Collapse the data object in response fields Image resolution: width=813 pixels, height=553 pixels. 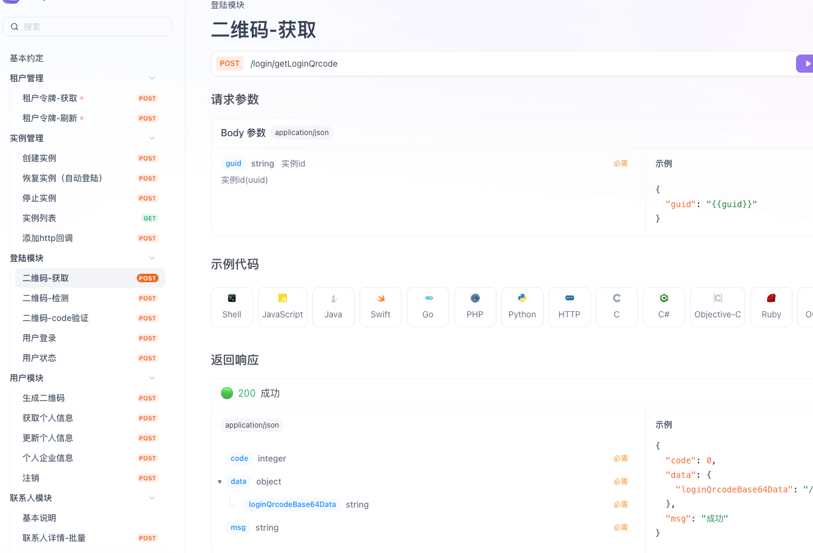click(x=220, y=482)
